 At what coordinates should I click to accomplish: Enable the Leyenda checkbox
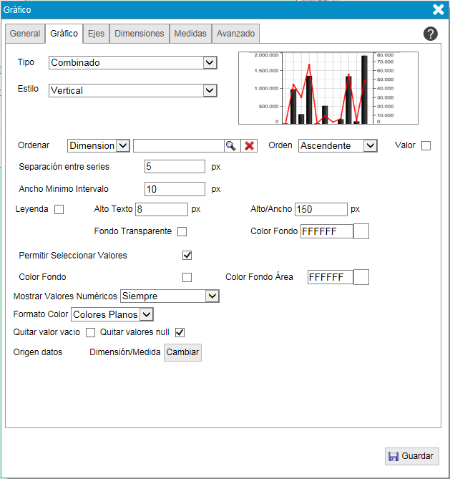(x=59, y=209)
